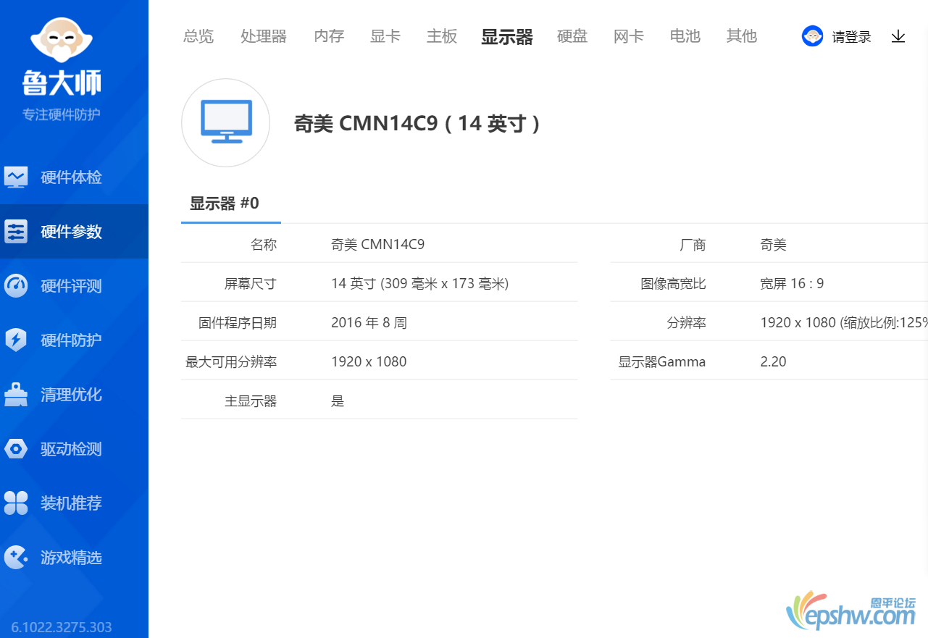
Task: Open 硬件体检 in sidebar
Action: 74,177
